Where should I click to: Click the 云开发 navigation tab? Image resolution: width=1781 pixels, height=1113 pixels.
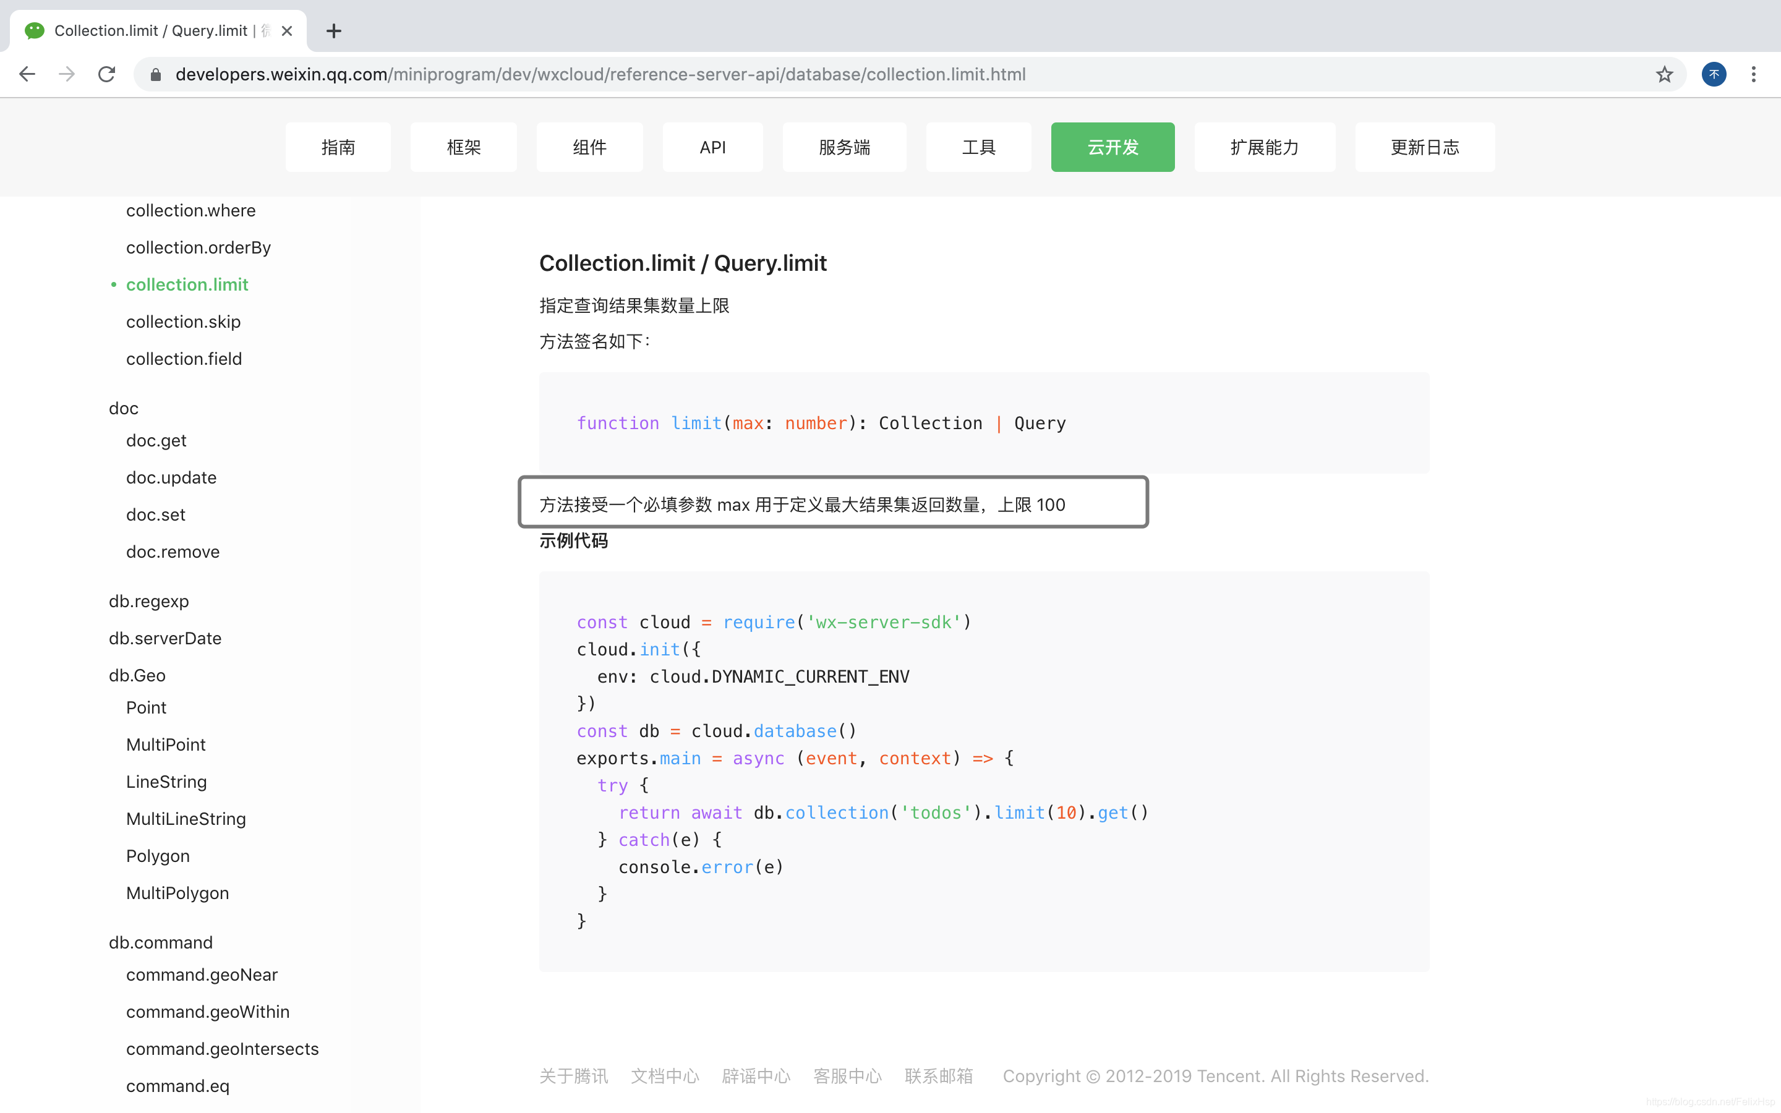click(x=1113, y=146)
